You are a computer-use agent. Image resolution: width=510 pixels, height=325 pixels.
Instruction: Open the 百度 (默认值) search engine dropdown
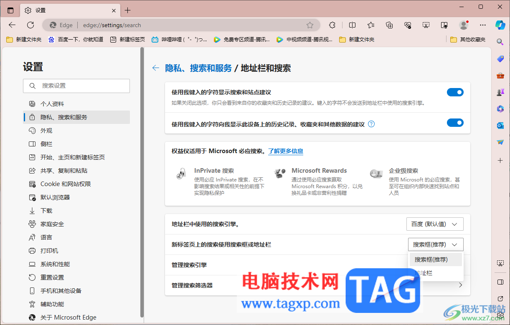435,224
